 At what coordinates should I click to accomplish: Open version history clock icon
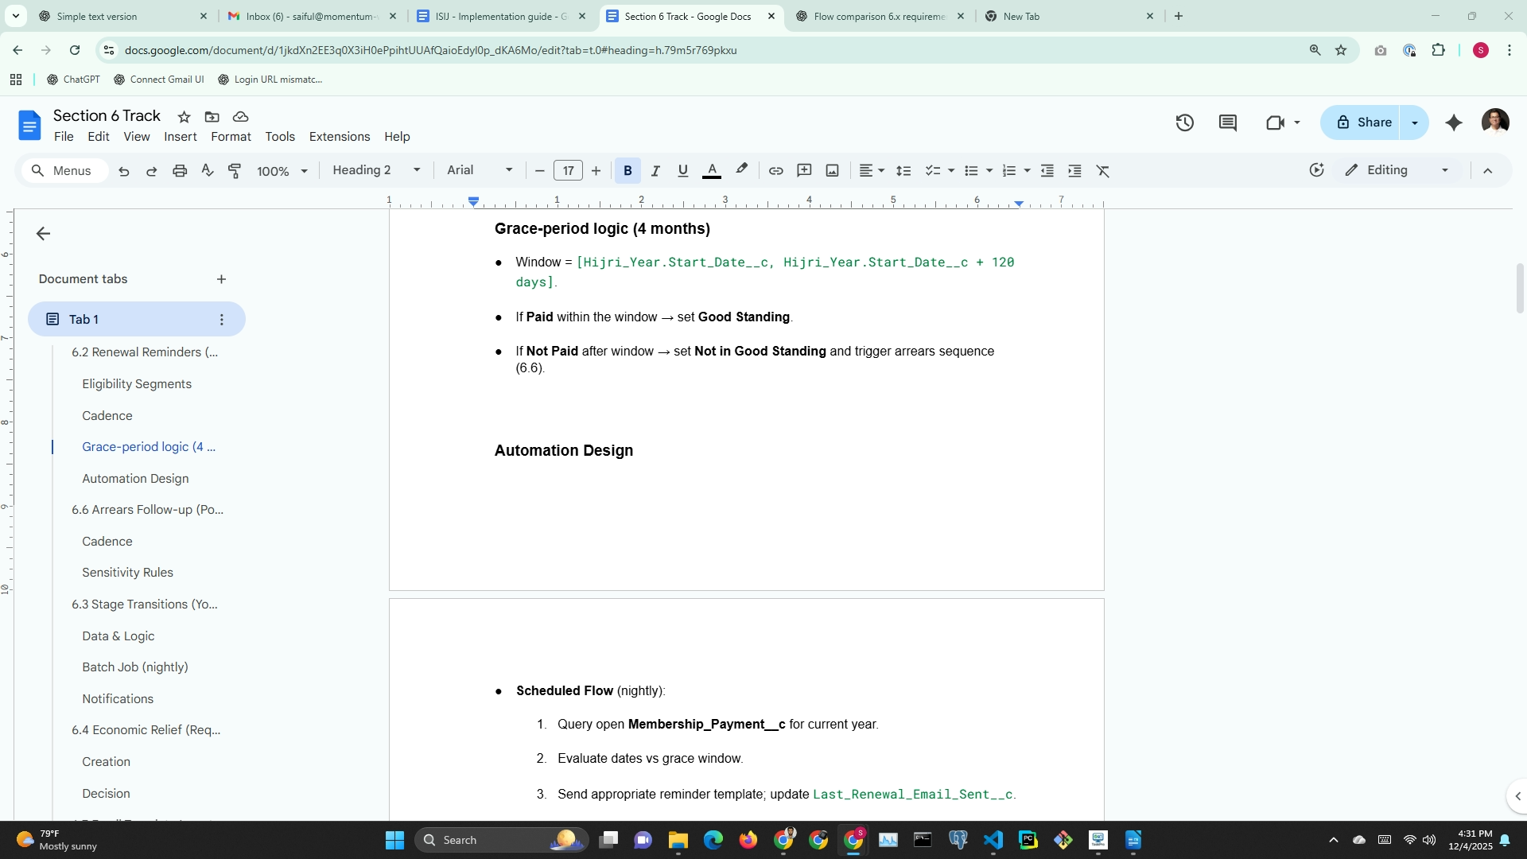1184,122
